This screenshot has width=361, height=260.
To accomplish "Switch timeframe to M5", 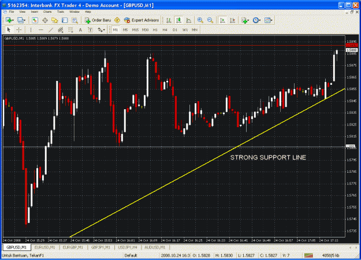I will [x=125, y=29].
